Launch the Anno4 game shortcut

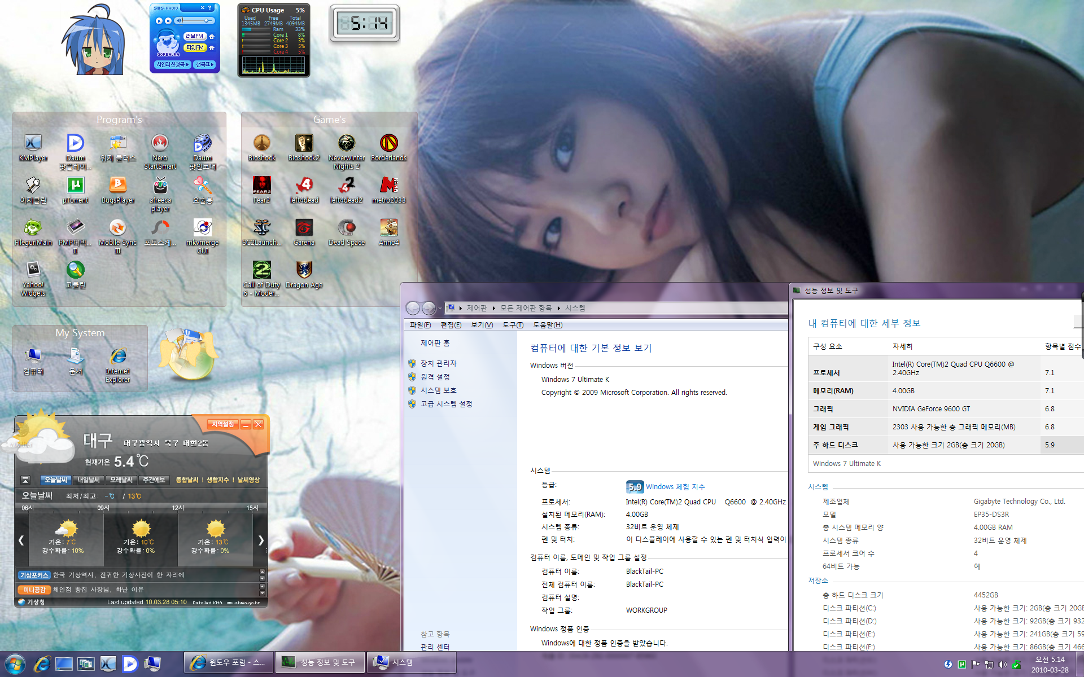(x=388, y=232)
